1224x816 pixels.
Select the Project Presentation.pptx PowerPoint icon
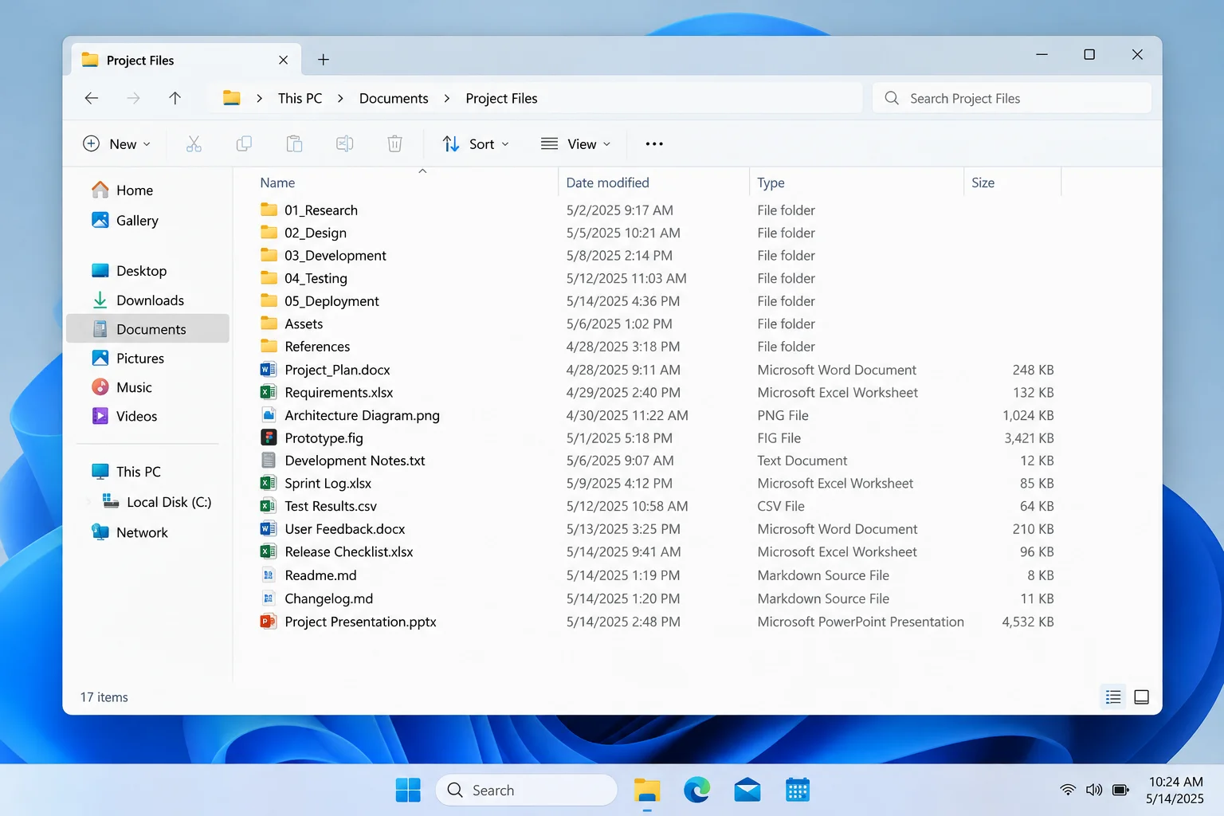(x=269, y=622)
